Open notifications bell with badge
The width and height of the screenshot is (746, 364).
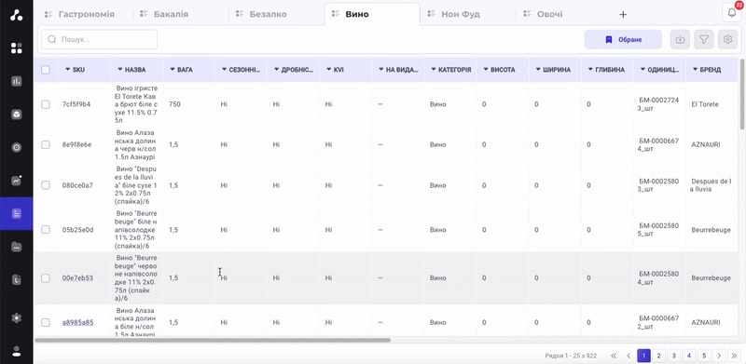point(732,13)
